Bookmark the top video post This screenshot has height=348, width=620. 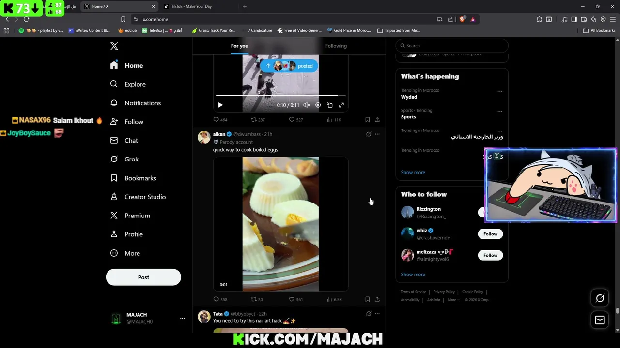coord(367,120)
